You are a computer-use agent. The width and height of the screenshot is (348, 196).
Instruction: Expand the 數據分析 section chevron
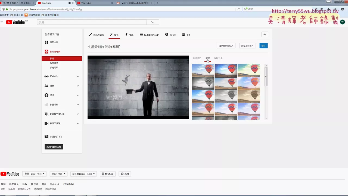click(78, 105)
